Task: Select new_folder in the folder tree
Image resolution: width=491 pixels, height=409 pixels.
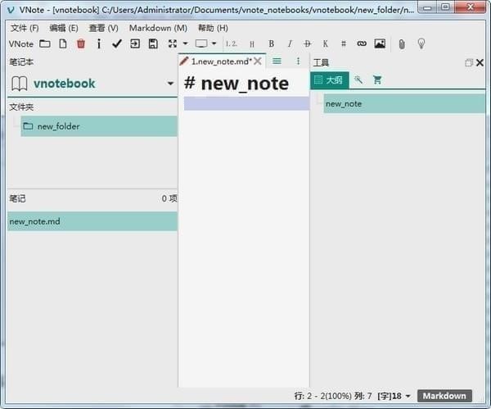Action: pyautogui.click(x=99, y=126)
